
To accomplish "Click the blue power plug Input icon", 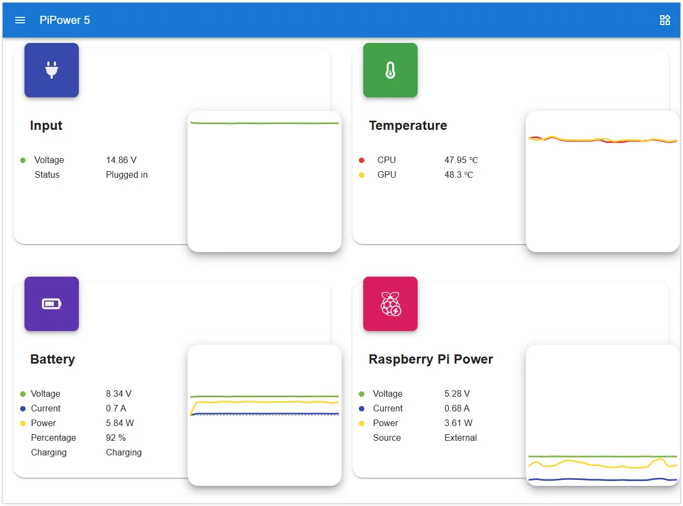I will pyautogui.click(x=52, y=70).
